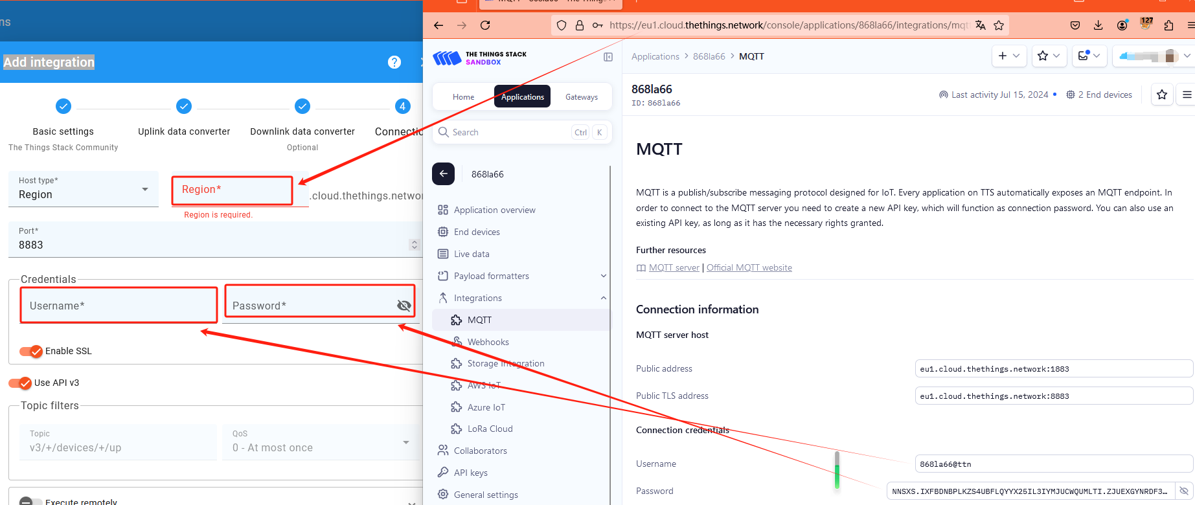Toggle the Enable SSL switch
Image resolution: width=1195 pixels, height=505 pixels.
pyautogui.click(x=30, y=351)
